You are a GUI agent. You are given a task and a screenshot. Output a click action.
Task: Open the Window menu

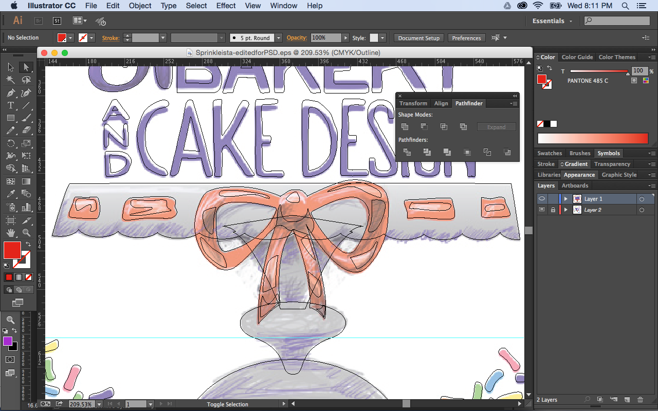click(x=284, y=6)
